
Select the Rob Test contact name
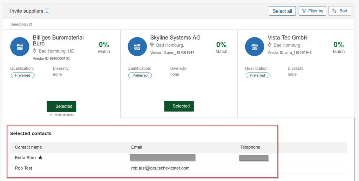[23, 168]
